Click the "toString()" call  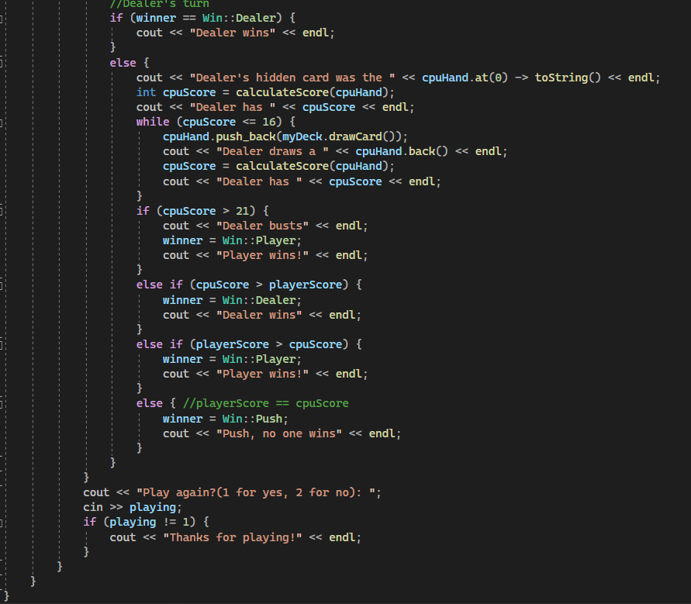[x=568, y=78]
